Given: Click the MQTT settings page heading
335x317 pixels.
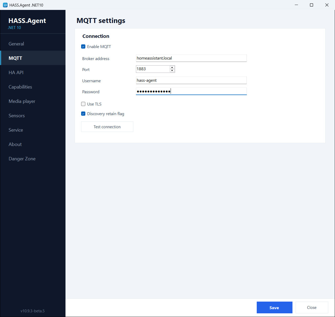Looking at the screenshot, I should 101,21.
